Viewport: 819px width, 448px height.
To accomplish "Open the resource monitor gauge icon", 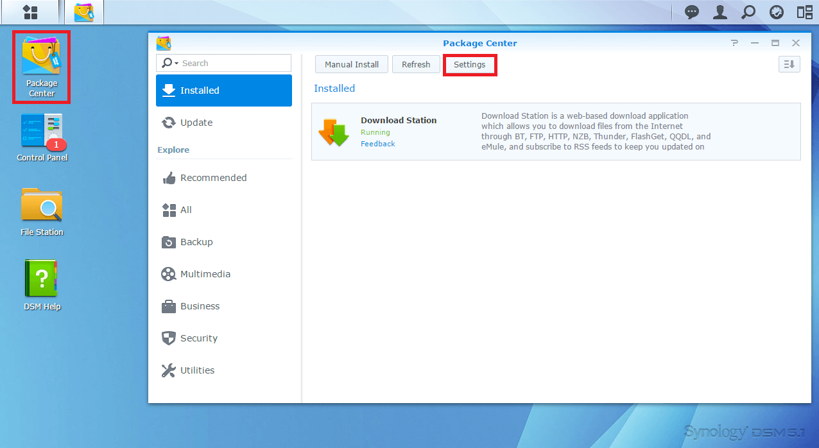I will coord(777,12).
